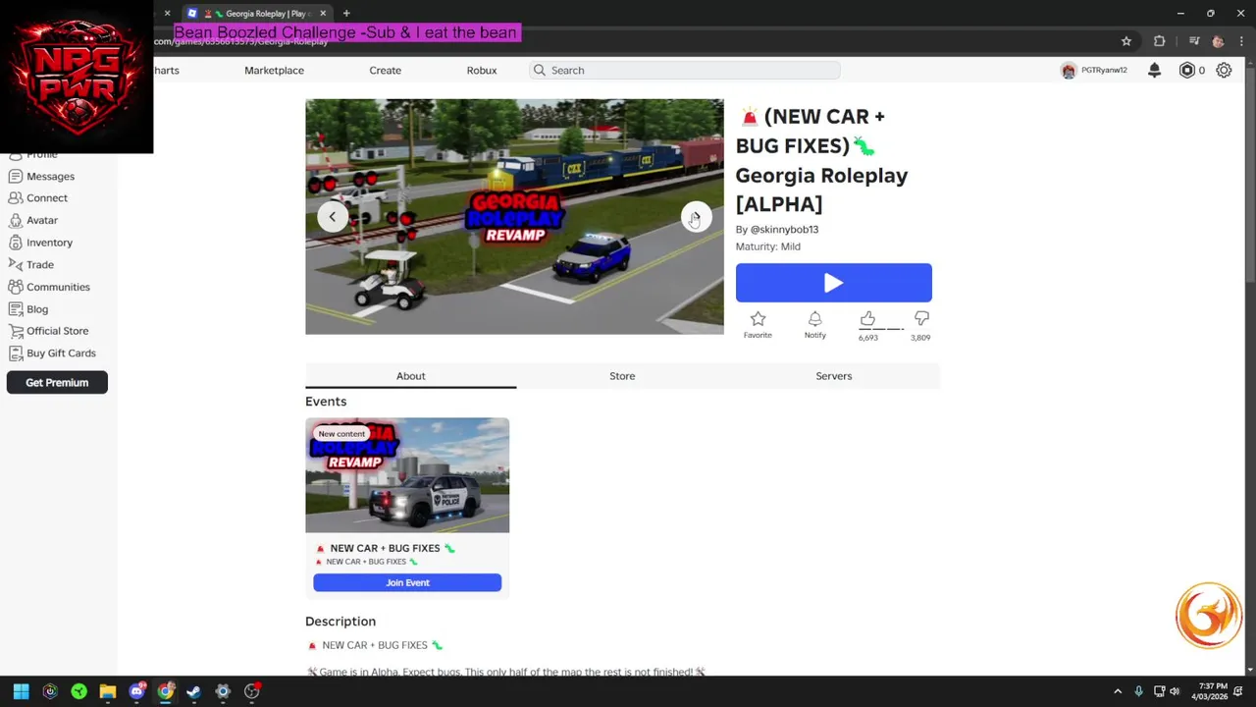The image size is (1256, 707).
Task: Bookmark page with Chrome star icon
Action: pos(1126,41)
